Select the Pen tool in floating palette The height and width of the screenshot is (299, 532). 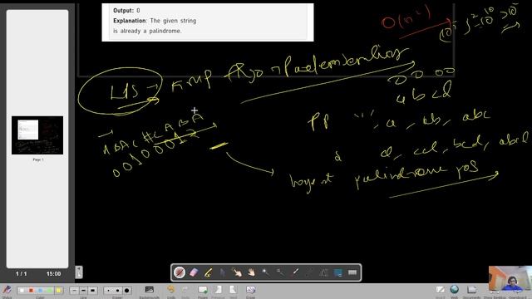click(180, 272)
